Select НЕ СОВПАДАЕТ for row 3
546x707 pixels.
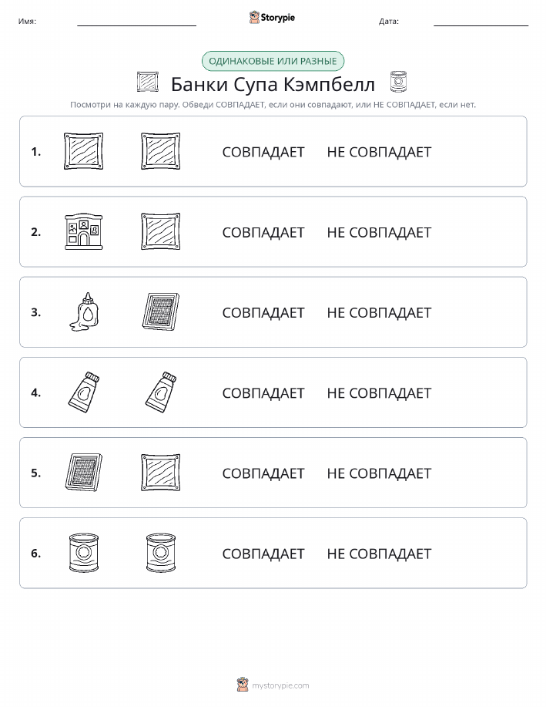click(379, 312)
